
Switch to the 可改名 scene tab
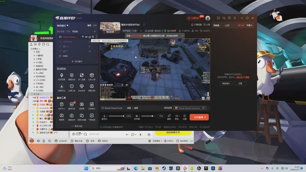pos(75,31)
